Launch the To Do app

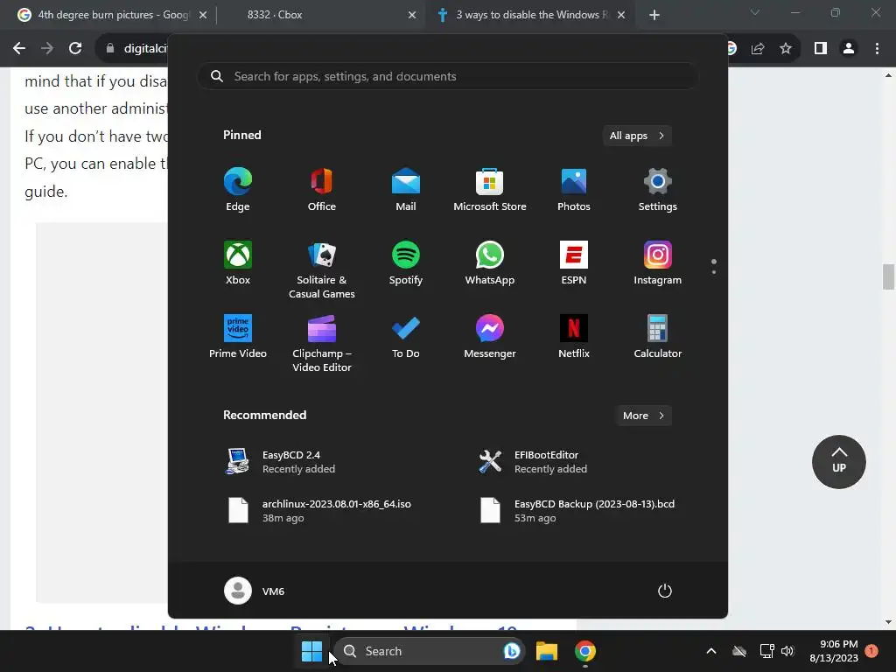point(406,337)
